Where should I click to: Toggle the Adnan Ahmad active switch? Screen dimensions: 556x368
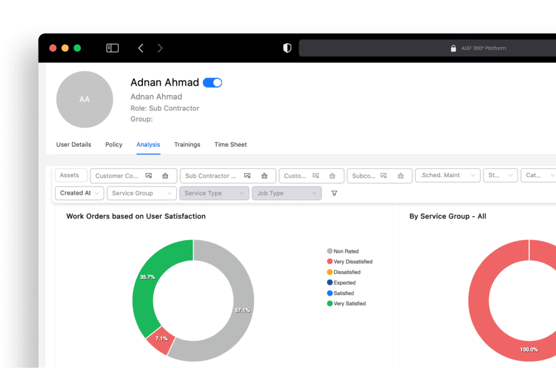(212, 83)
